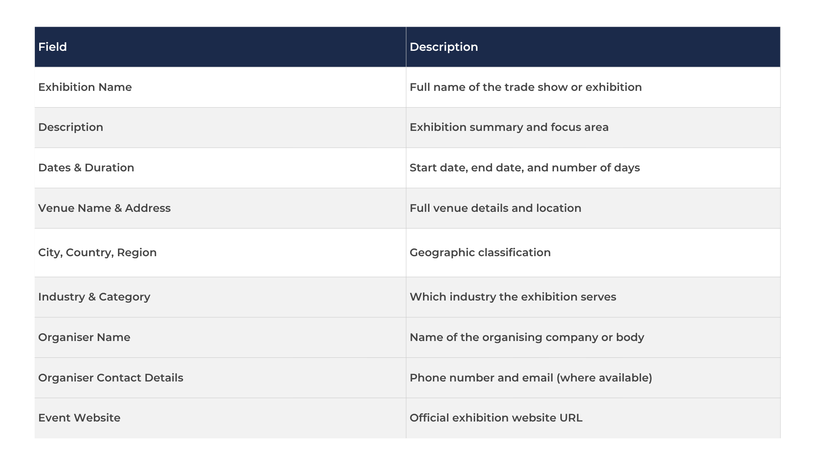Screen dimensions: 827x465
Task: Click the Geographic classification cell
Action: coord(480,253)
